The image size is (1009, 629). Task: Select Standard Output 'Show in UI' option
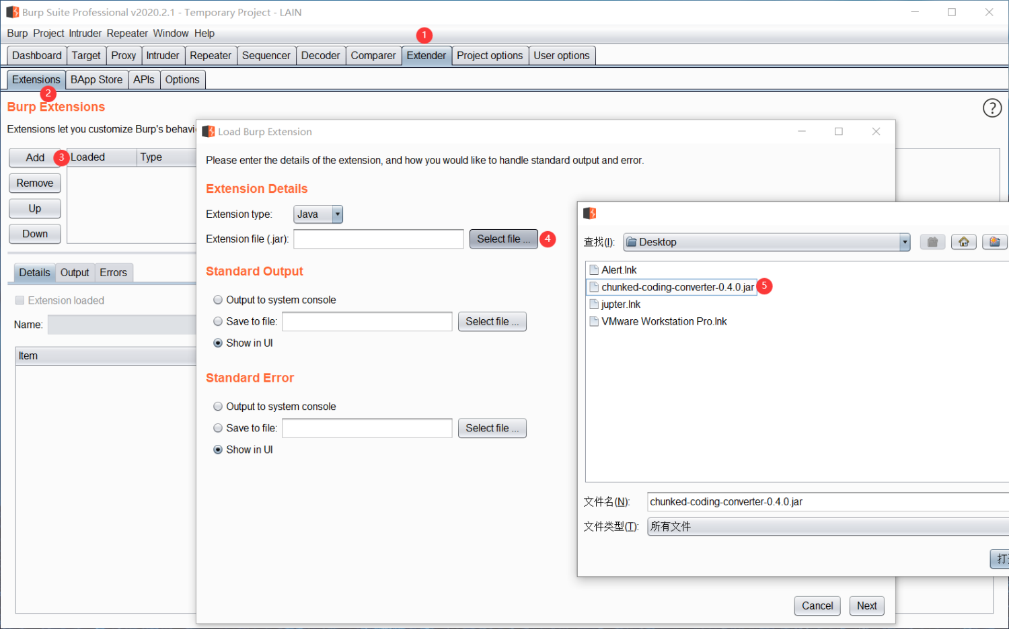tap(218, 343)
